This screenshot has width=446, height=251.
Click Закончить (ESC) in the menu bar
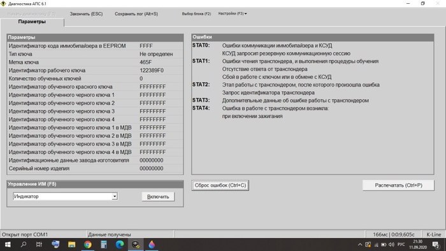tap(86, 13)
